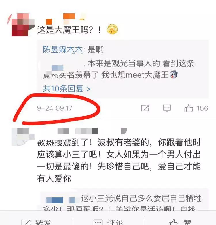
Task: Tap the repost icon beside 156 likes
Action: tap(145, 108)
